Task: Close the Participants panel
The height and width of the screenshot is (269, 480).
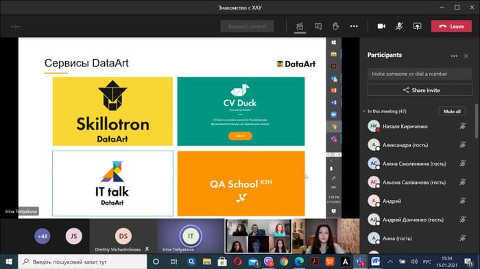Action: (x=466, y=56)
